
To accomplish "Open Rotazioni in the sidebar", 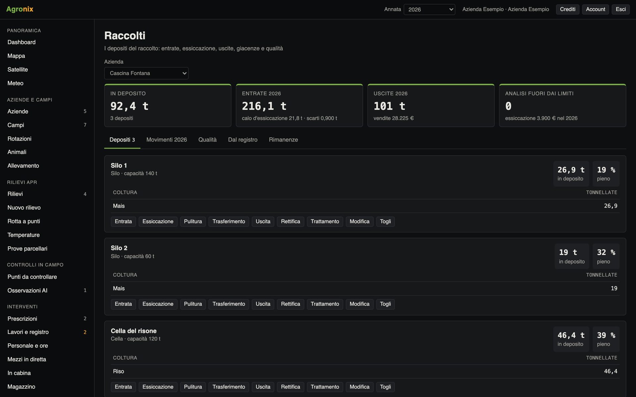I will tap(47, 139).
